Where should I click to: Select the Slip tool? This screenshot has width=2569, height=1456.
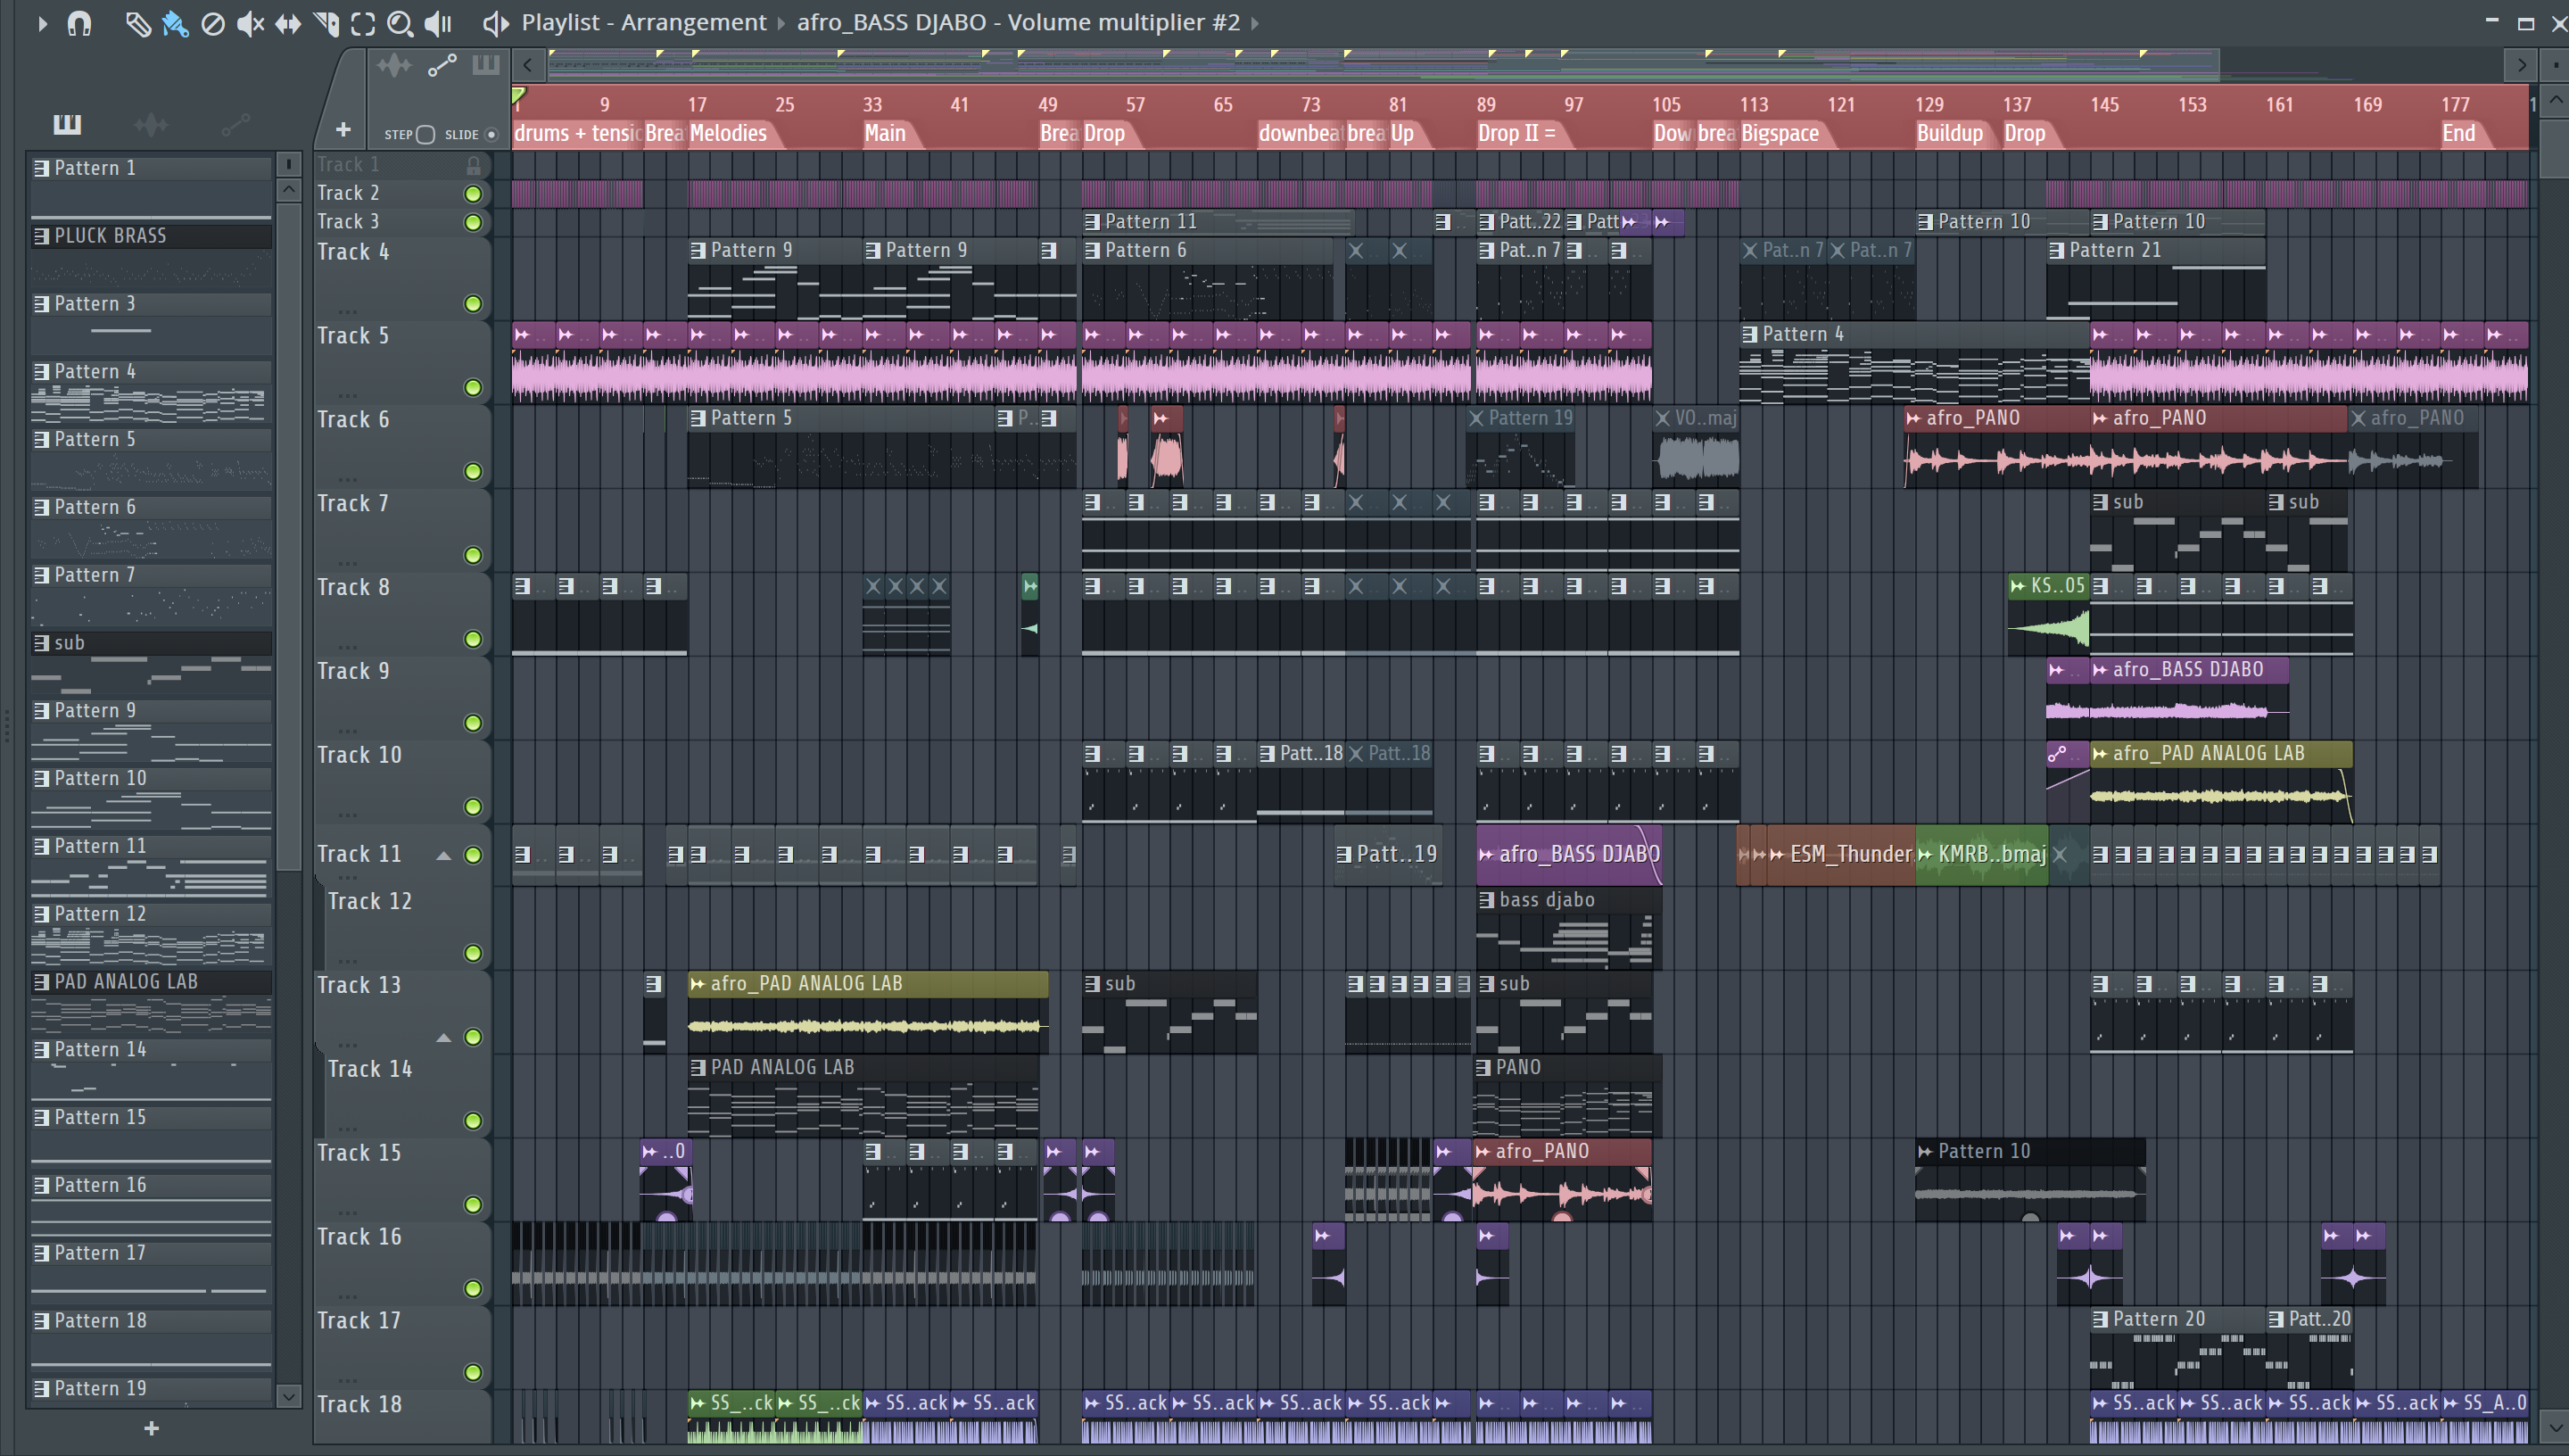(x=288, y=23)
